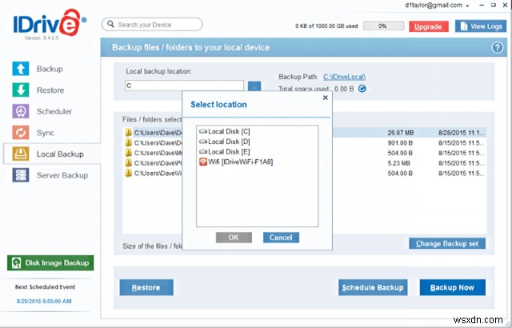Click the Server Backup icon
The image size is (512, 328).
coord(21,175)
